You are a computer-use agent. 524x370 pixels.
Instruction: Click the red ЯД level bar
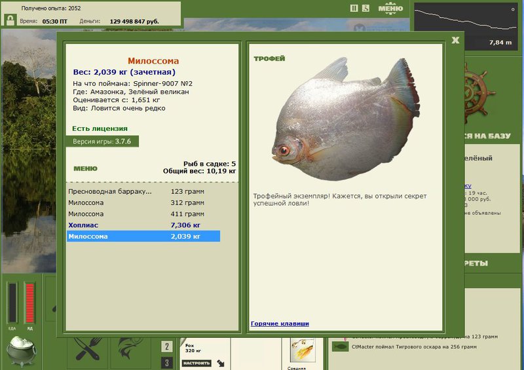point(29,303)
